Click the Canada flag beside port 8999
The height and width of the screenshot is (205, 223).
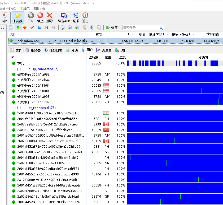[x=106, y=124]
